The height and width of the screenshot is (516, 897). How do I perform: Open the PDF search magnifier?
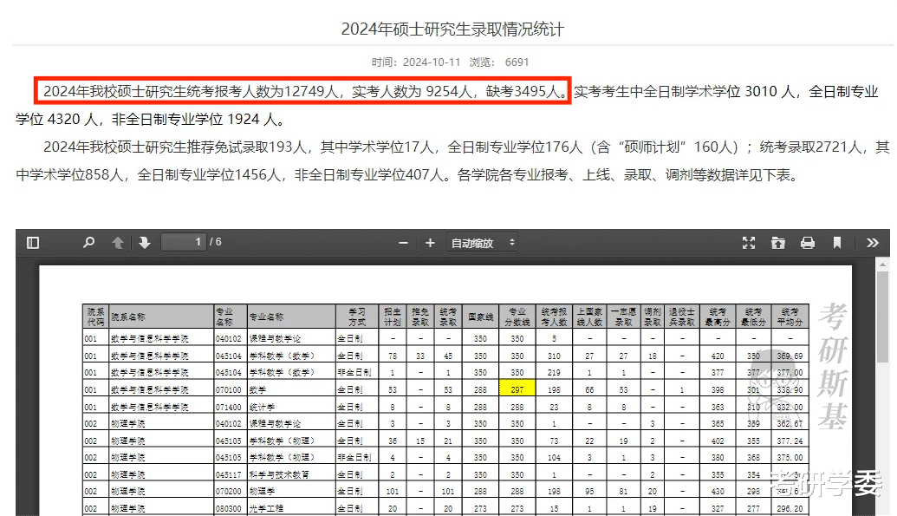coord(88,243)
